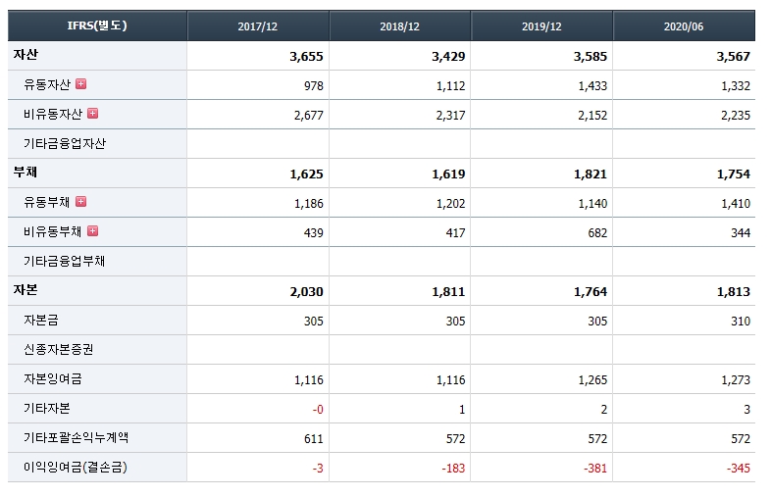
Task: Select the 2020/06 column header
Action: pyautogui.click(x=684, y=26)
